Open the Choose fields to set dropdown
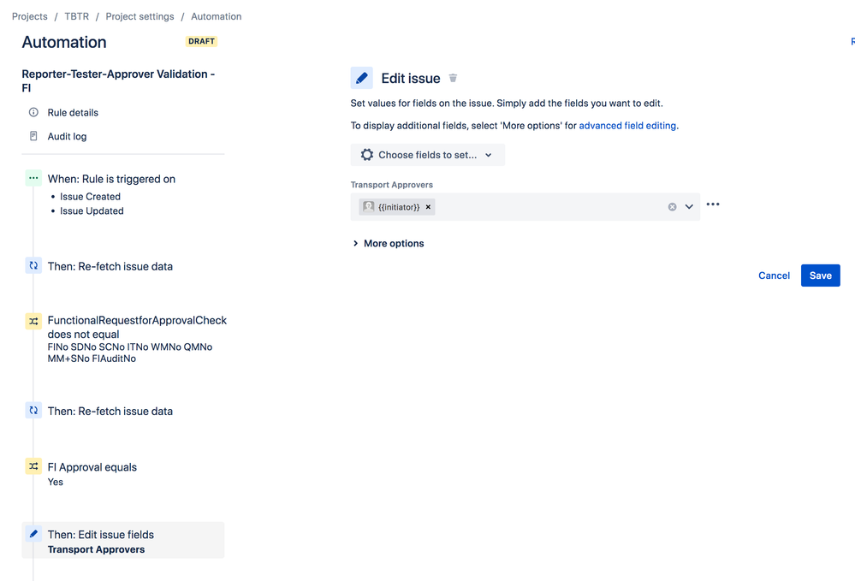This screenshot has height=581, width=855. tap(428, 155)
